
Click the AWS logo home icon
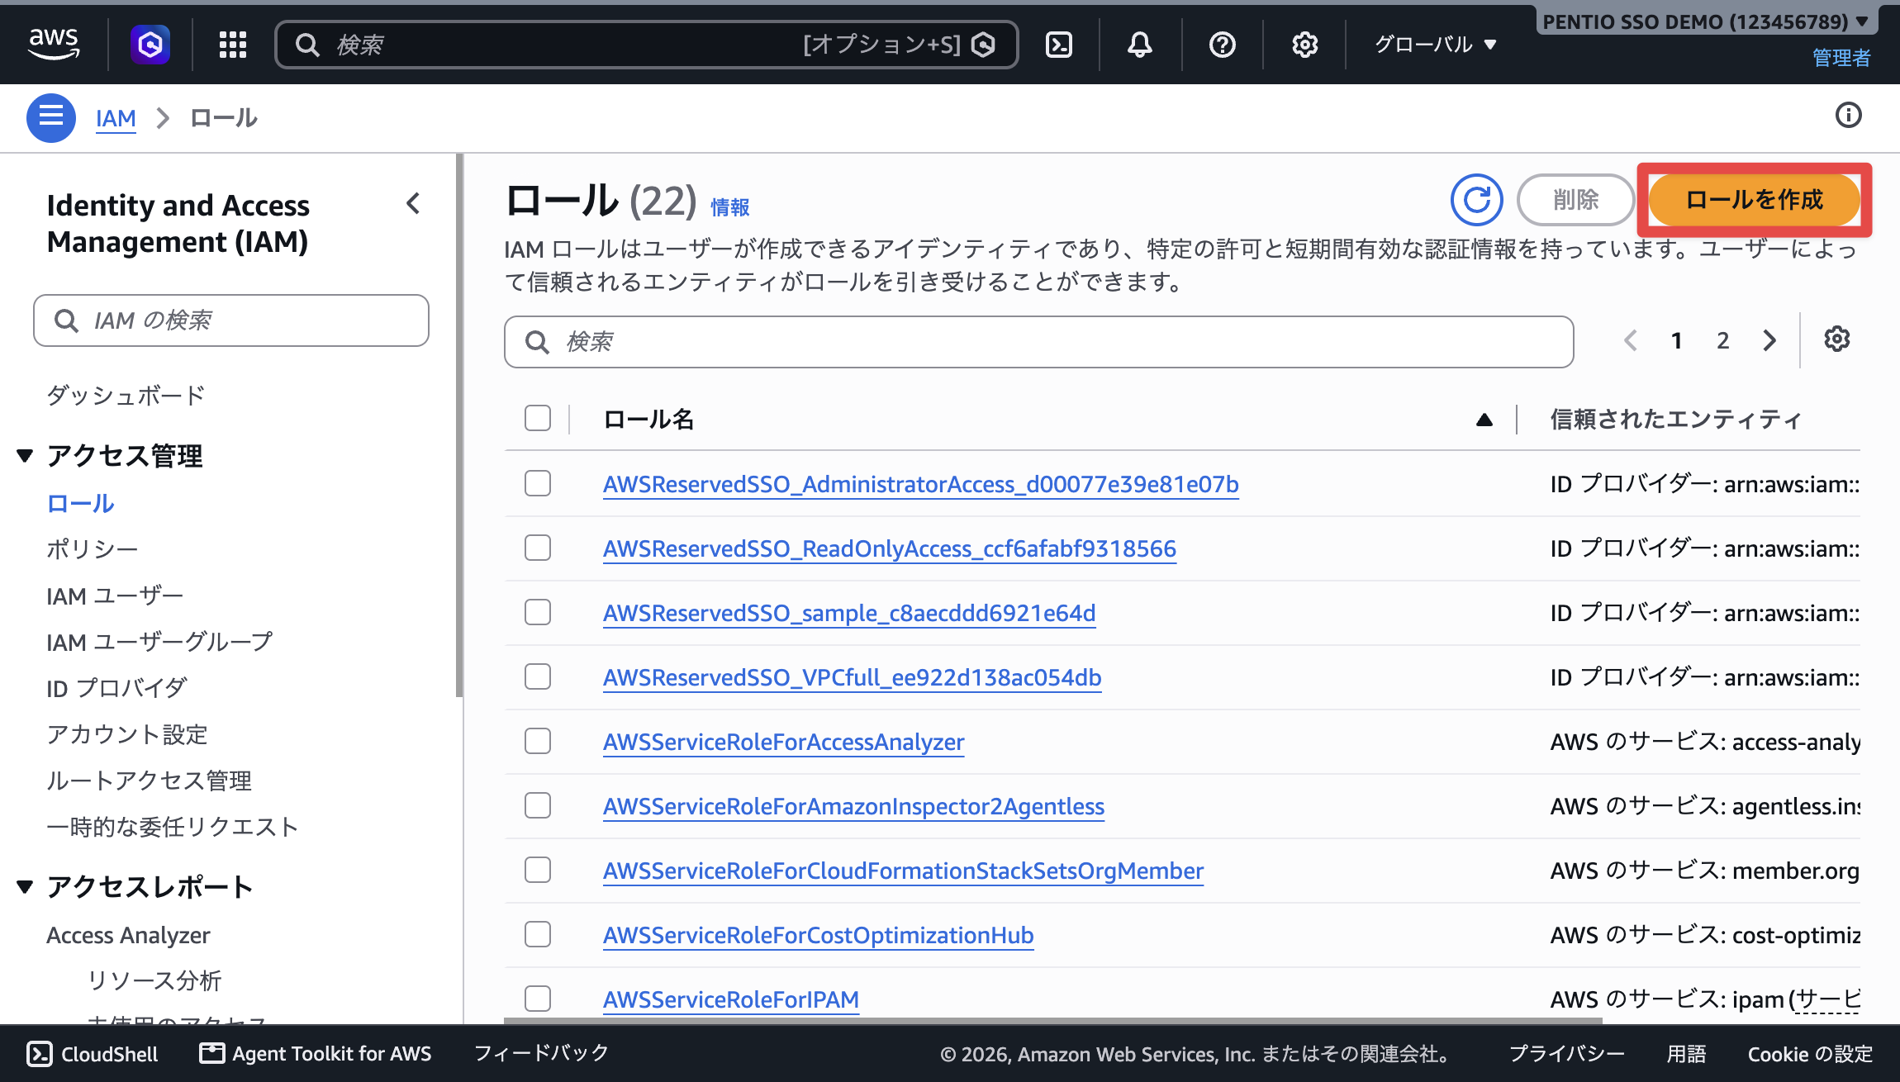click(54, 44)
